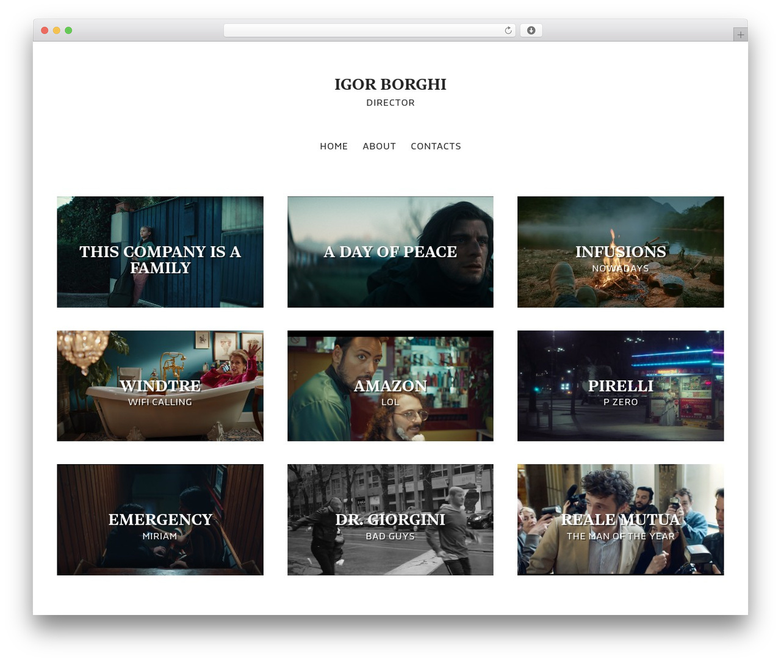Image resolution: width=781 pixels, height=662 pixels.
Task: Minimize the window with the yellow button
Action: click(57, 31)
